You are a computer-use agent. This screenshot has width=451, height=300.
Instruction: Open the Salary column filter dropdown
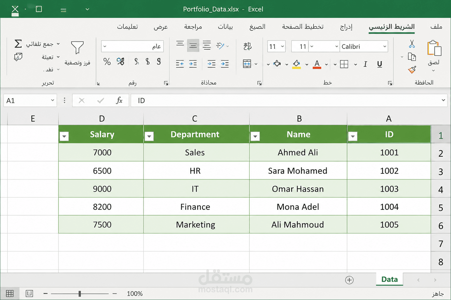pyautogui.click(x=64, y=136)
